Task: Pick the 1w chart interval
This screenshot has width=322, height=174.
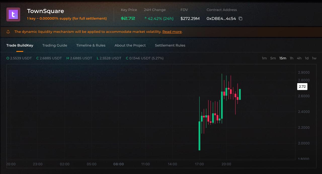Action: (x=314, y=58)
